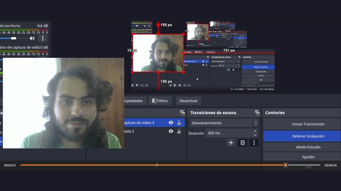Image resolution: width=341 pixels, height=191 pixels.
Task: Open the large Desvanecimiento transition dropdown
Action: point(224,123)
